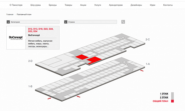185x111 pixels.
Task: Select the 2-C section label
Action: pyautogui.click(x=147, y=39)
